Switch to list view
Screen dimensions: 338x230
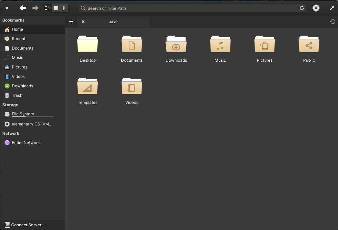pyautogui.click(x=55, y=8)
